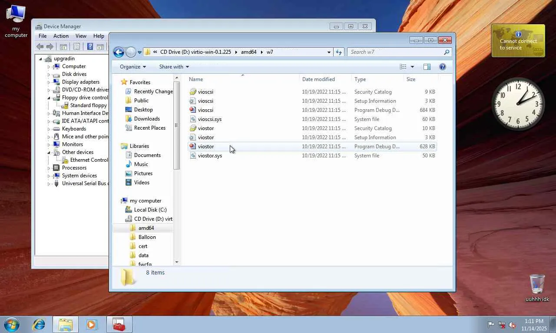Show the preview pane
The height and width of the screenshot is (333, 556).
427,67
